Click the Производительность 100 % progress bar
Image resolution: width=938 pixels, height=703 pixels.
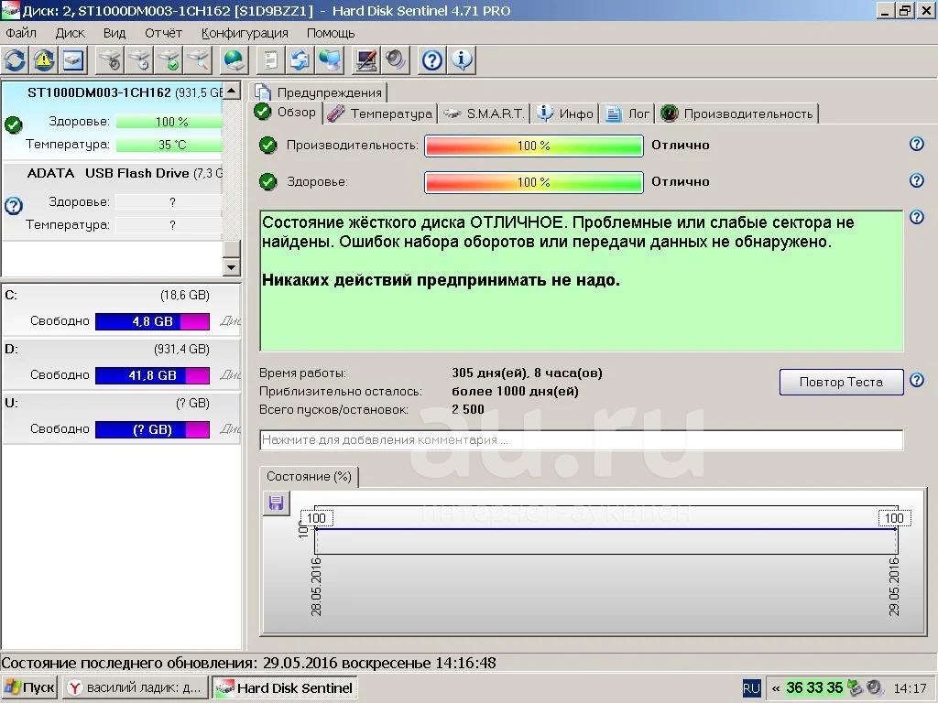(534, 146)
